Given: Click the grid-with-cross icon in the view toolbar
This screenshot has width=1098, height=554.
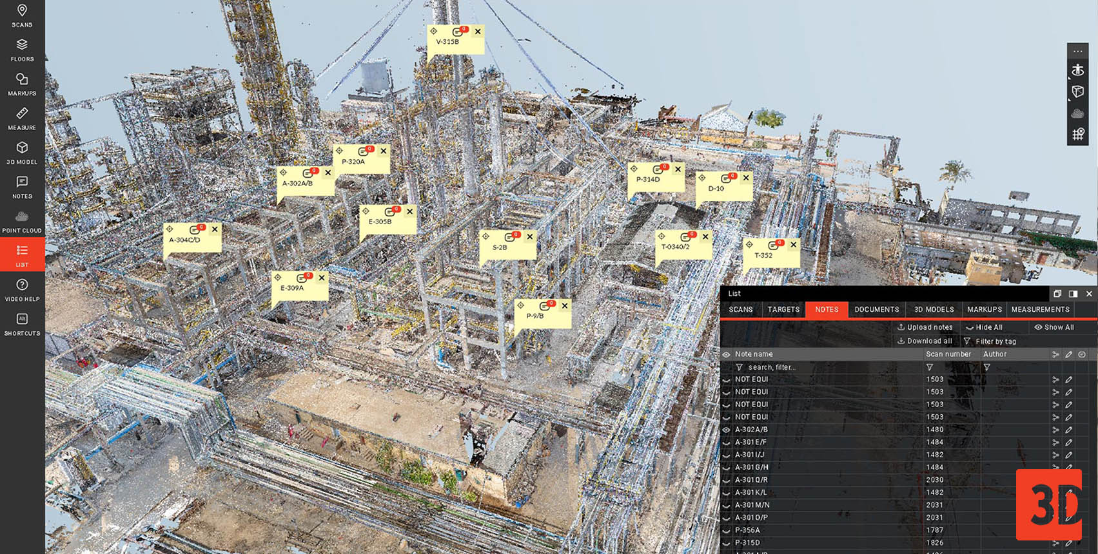Looking at the screenshot, I should (1078, 134).
